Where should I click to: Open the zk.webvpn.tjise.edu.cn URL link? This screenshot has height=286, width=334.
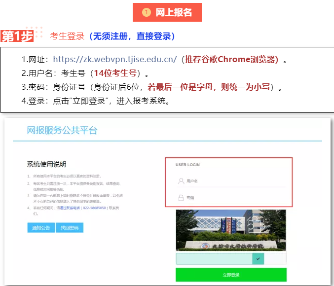[114, 60]
